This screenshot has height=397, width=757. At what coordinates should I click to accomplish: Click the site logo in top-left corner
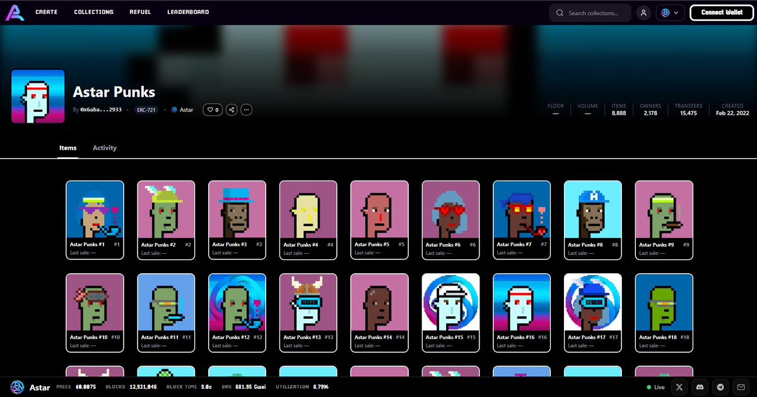(x=16, y=12)
